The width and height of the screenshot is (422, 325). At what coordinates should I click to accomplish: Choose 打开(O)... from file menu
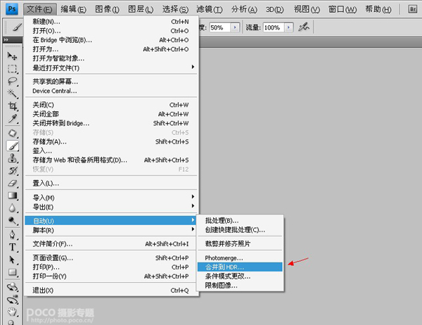[111, 31]
